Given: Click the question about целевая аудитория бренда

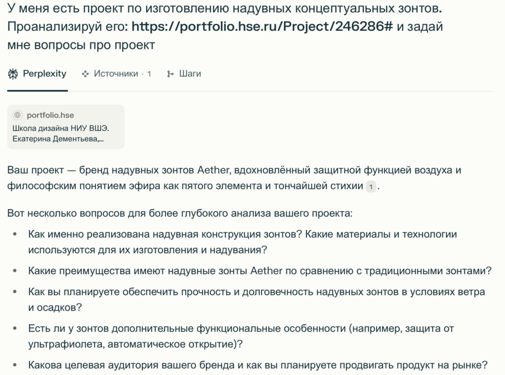Looking at the screenshot, I should point(258,364).
